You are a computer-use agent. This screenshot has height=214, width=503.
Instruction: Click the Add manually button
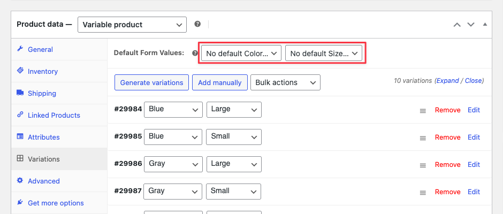tap(220, 82)
